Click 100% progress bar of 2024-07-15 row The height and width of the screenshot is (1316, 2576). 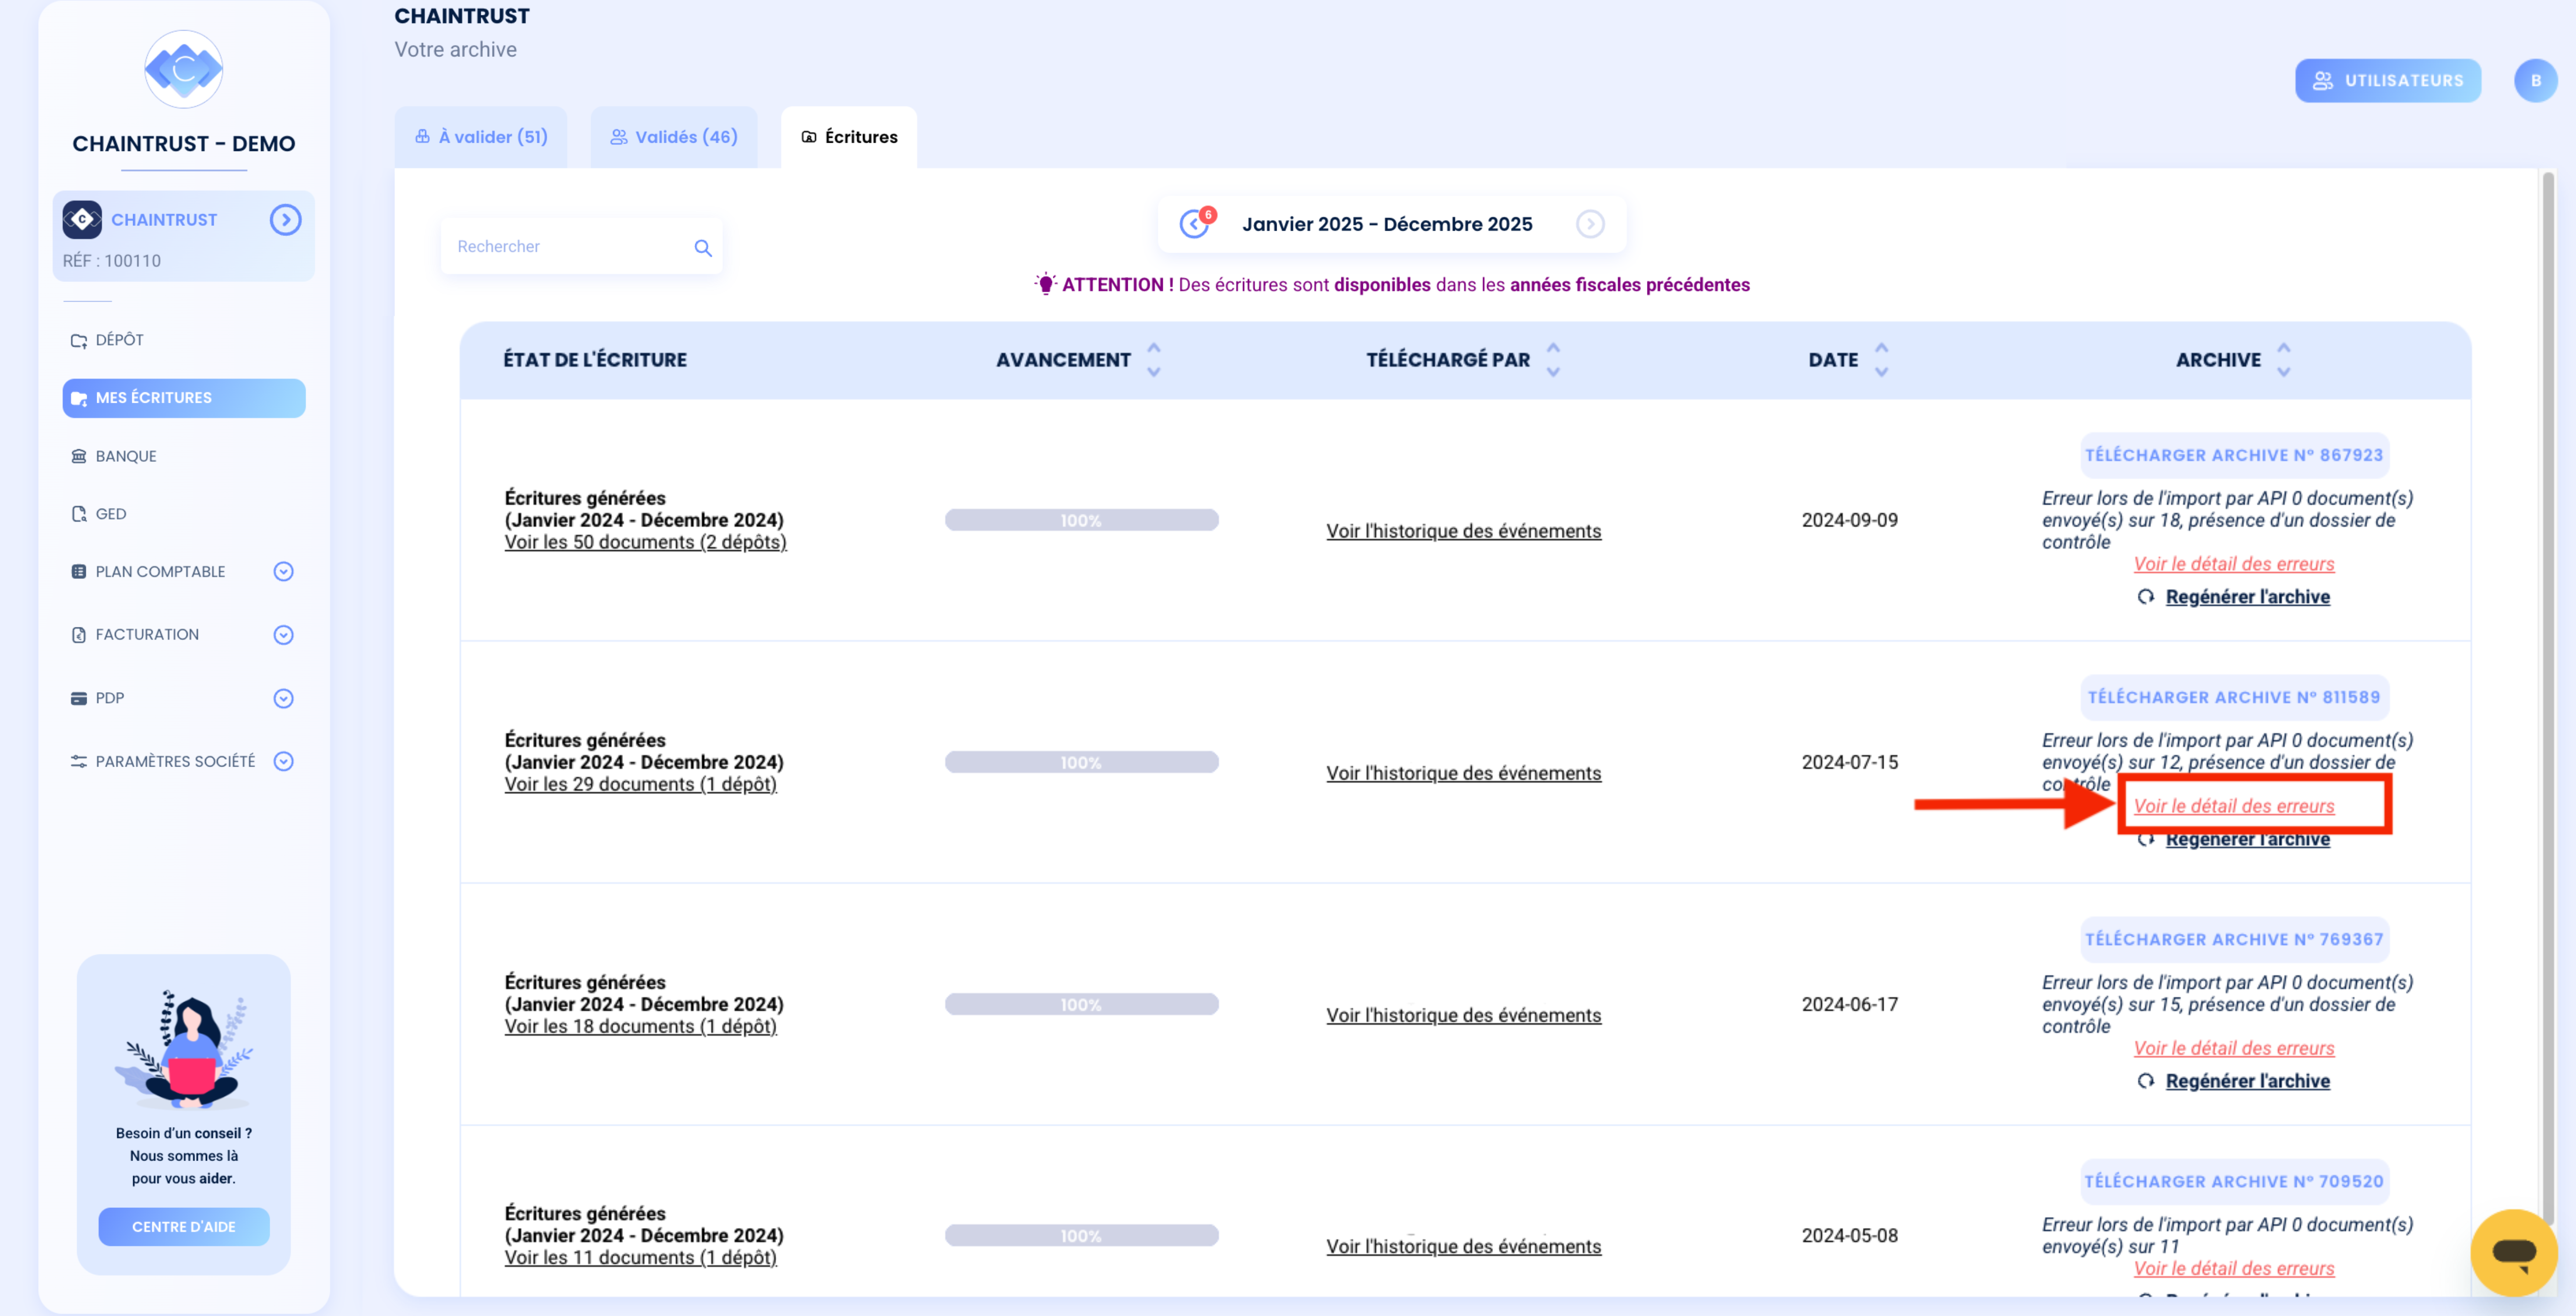tap(1081, 762)
